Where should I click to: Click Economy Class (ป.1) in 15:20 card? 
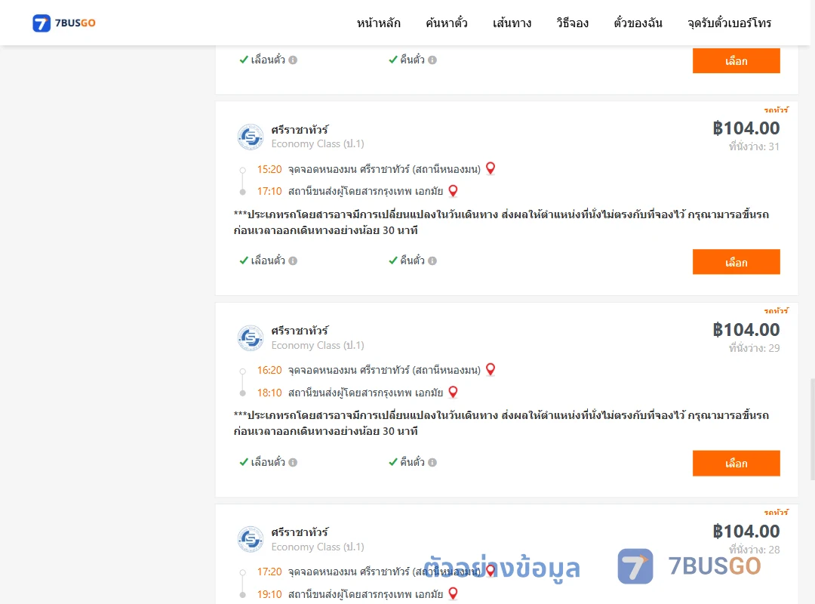(318, 143)
